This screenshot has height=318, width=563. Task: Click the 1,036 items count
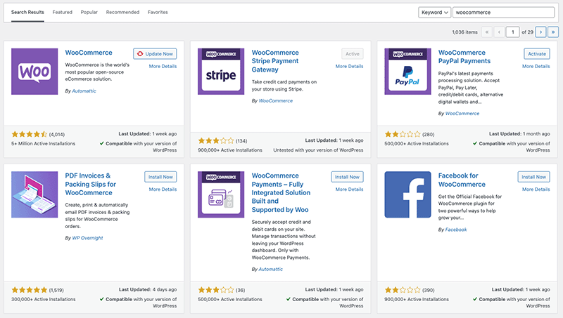point(464,32)
